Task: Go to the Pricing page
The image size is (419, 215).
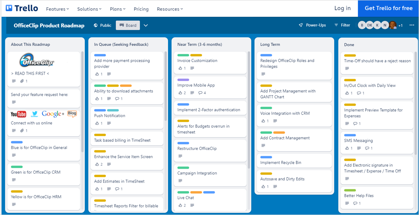Action: (x=141, y=9)
